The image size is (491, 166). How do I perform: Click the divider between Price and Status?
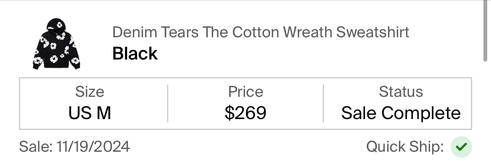point(323,104)
